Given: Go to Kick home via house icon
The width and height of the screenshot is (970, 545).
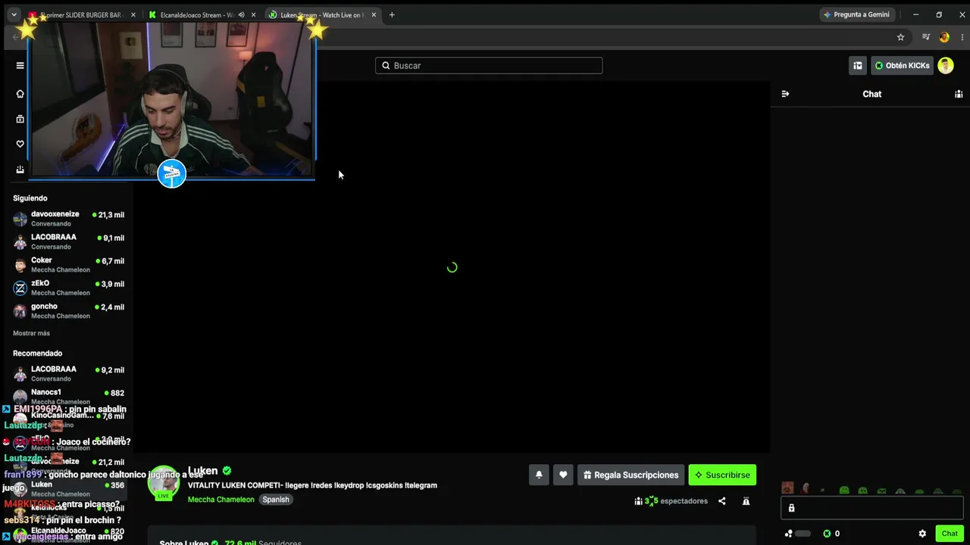Looking at the screenshot, I should click(x=20, y=94).
